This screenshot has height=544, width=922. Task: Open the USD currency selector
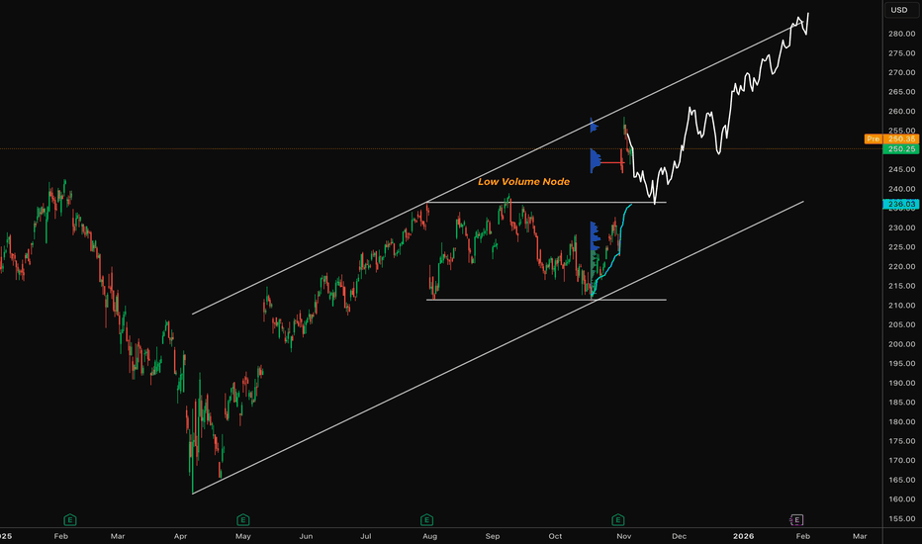[x=899, y=10]
